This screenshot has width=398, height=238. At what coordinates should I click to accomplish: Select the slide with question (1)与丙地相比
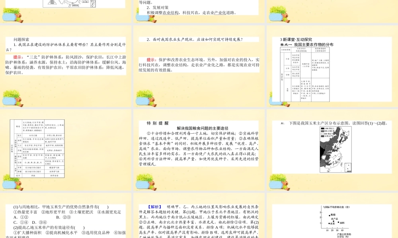pos(66,215)
